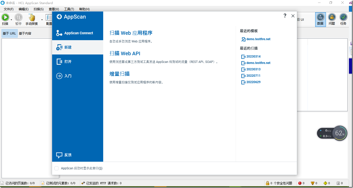
Task: Open recent template demo.testfire.net
Action: tap(258, 39)
